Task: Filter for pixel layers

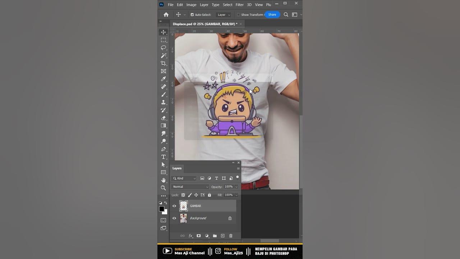Action: [202, 178]
